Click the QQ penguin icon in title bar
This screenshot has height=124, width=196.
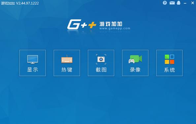(x=179, y=3)
